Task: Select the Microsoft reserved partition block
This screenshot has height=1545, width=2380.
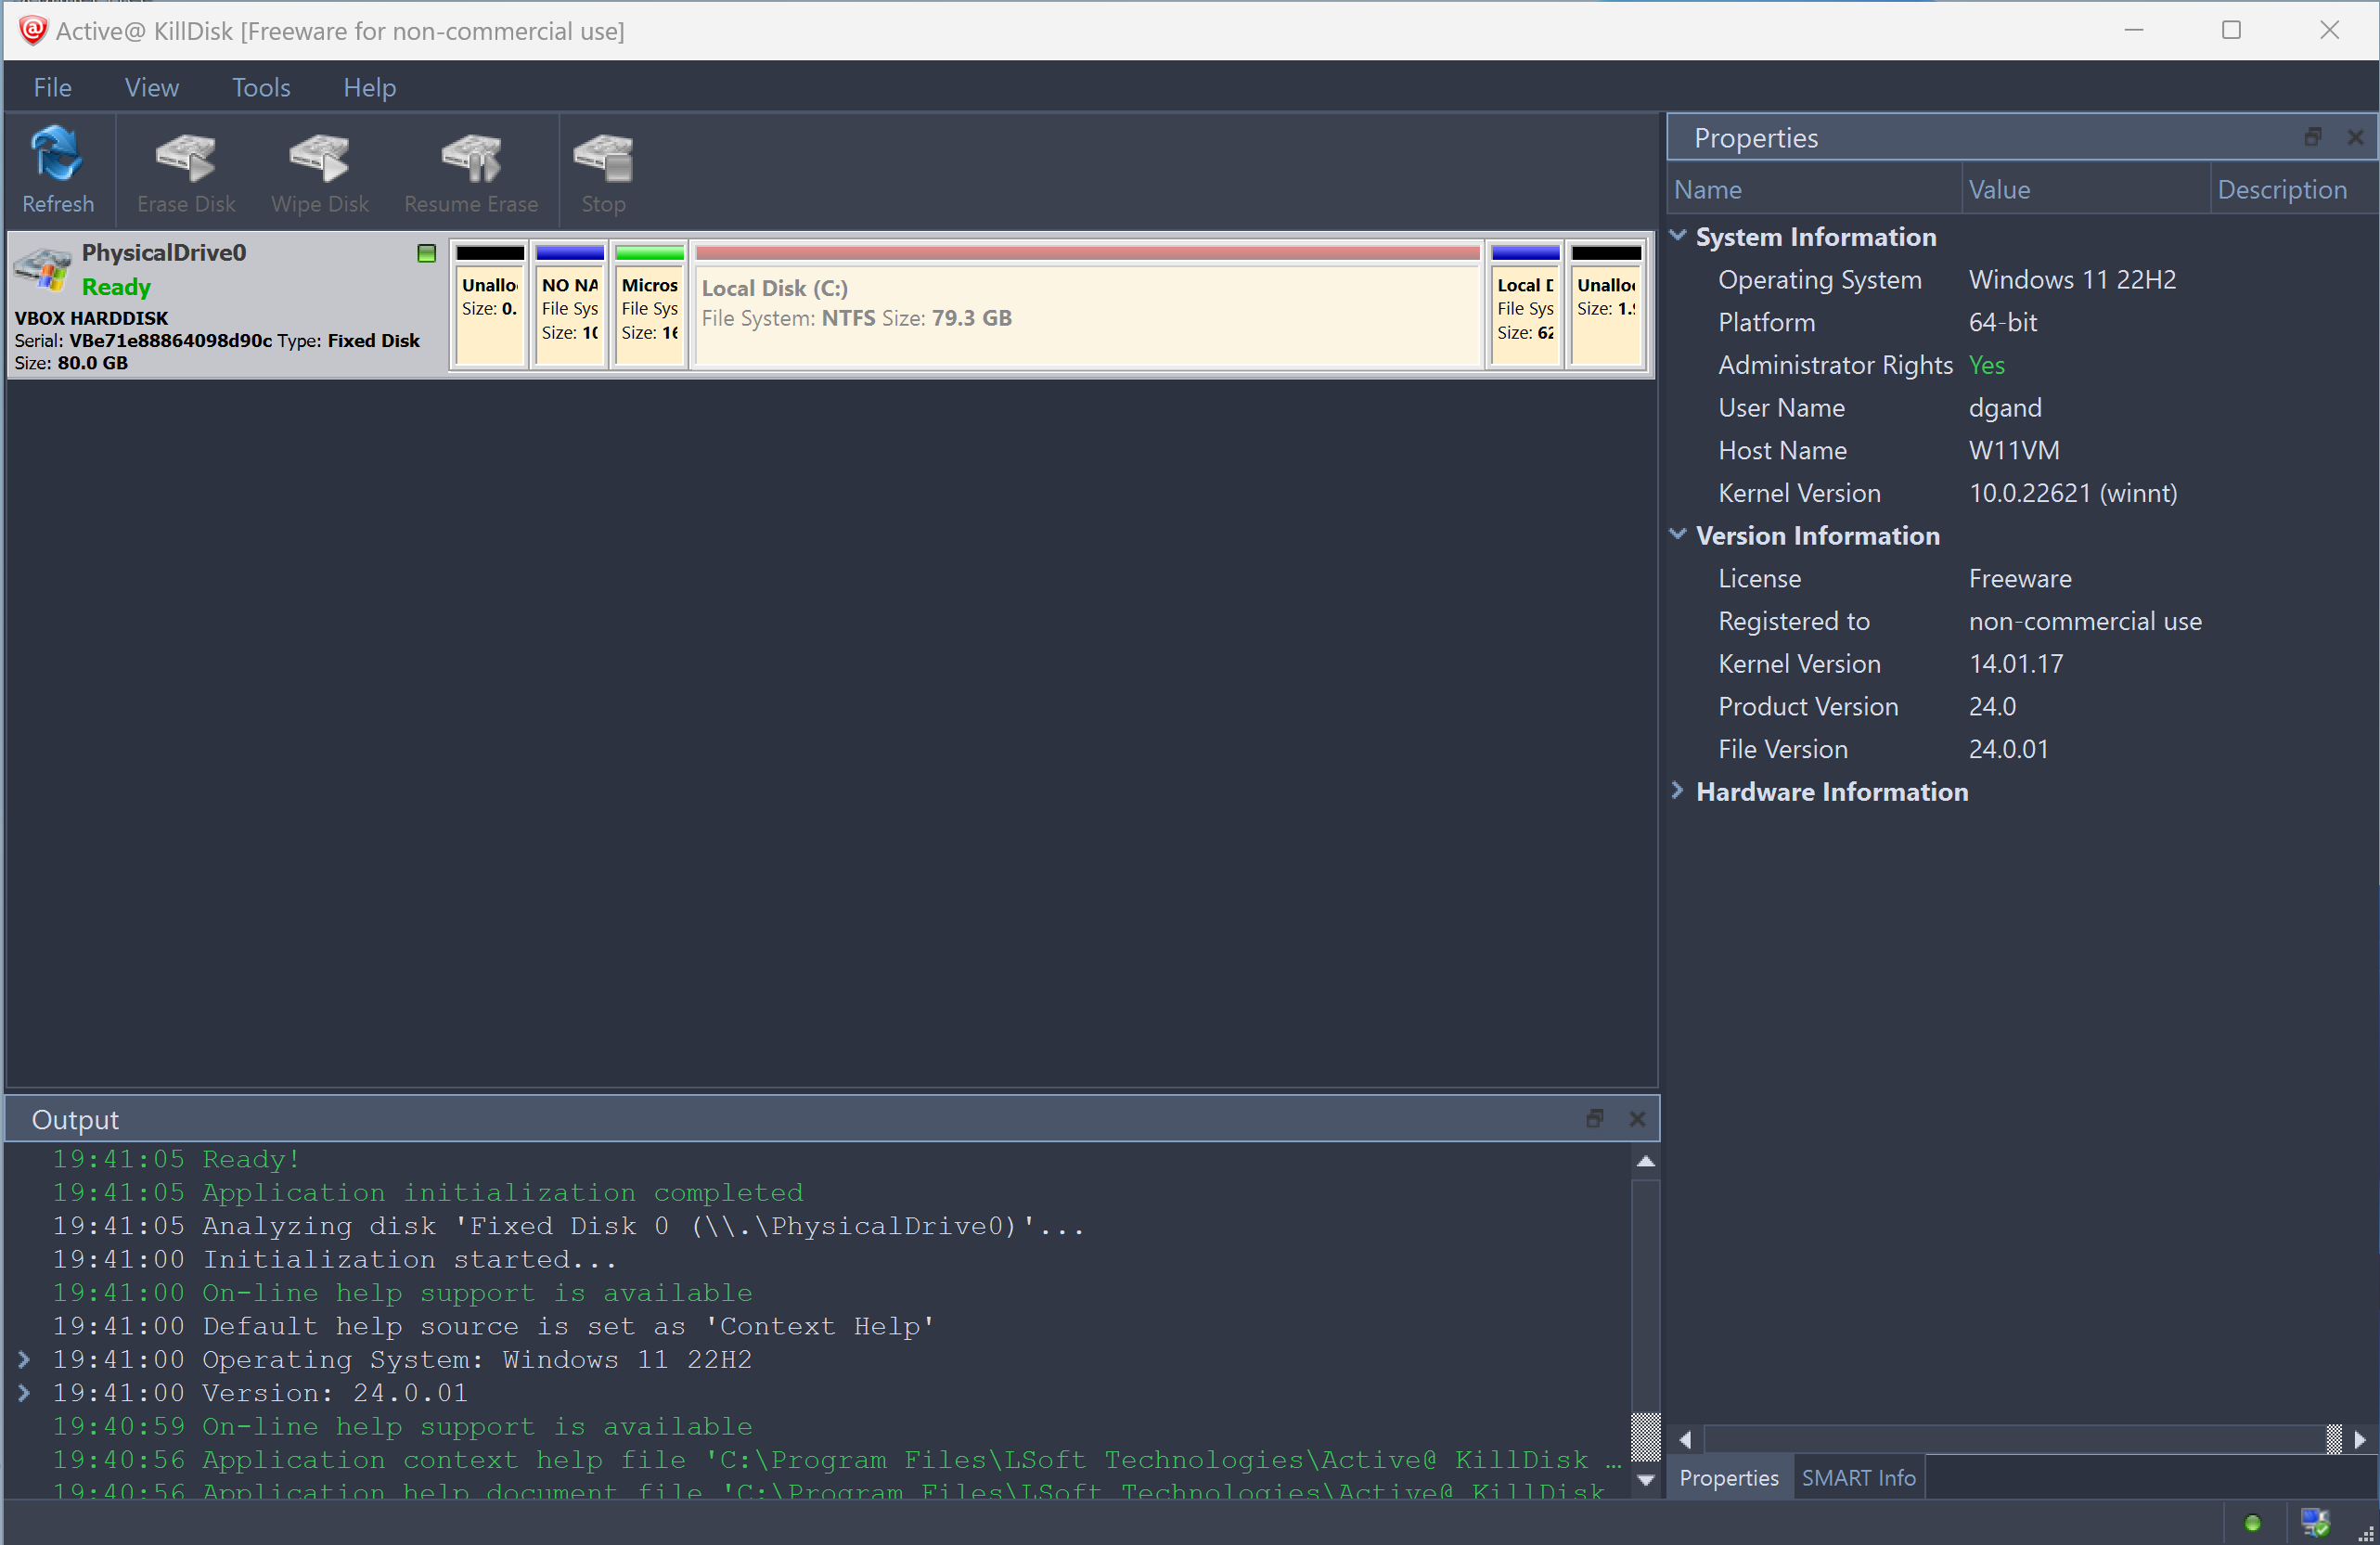Action: [650, 305]
